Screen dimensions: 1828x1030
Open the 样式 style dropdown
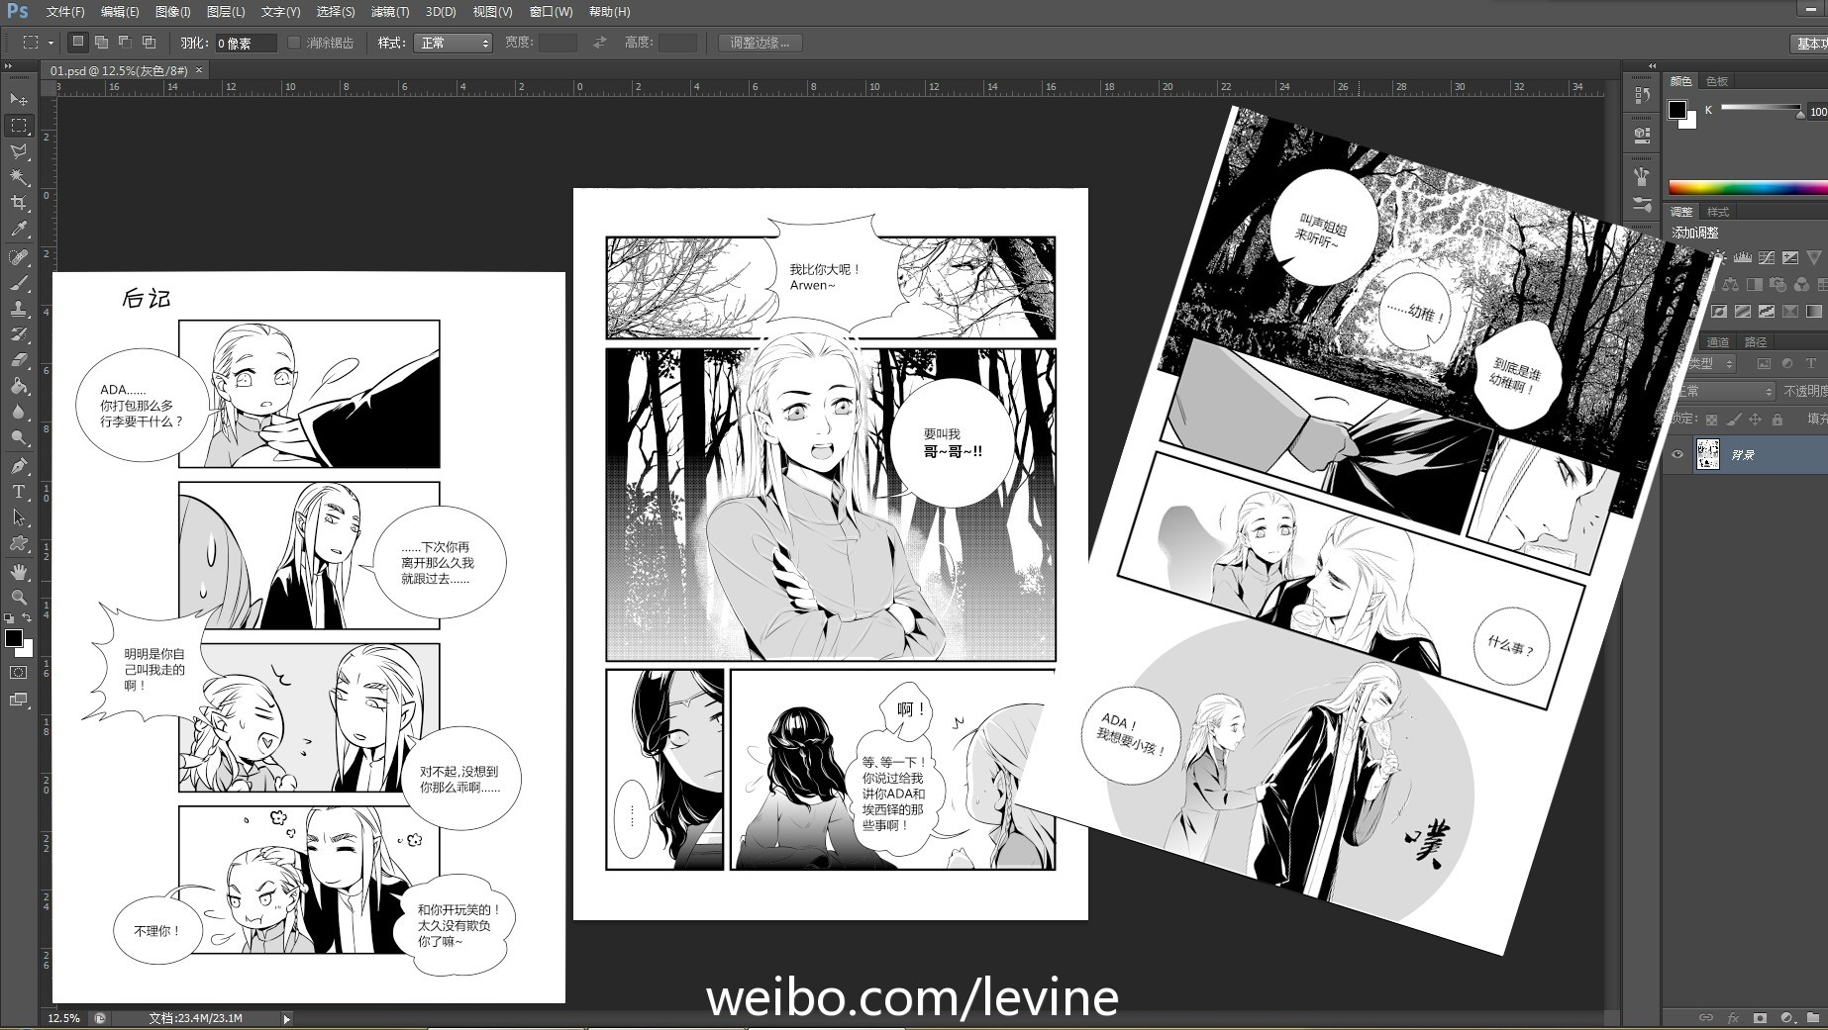(453, 43)
